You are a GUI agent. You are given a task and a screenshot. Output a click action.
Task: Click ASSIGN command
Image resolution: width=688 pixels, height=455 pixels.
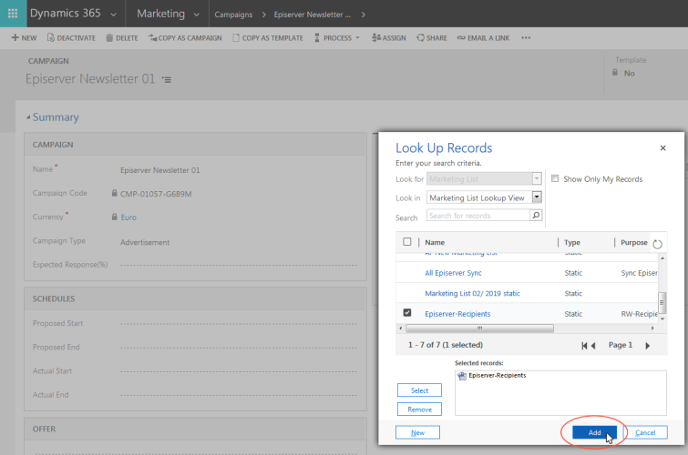pyautogui.click(x=389, y=37)
